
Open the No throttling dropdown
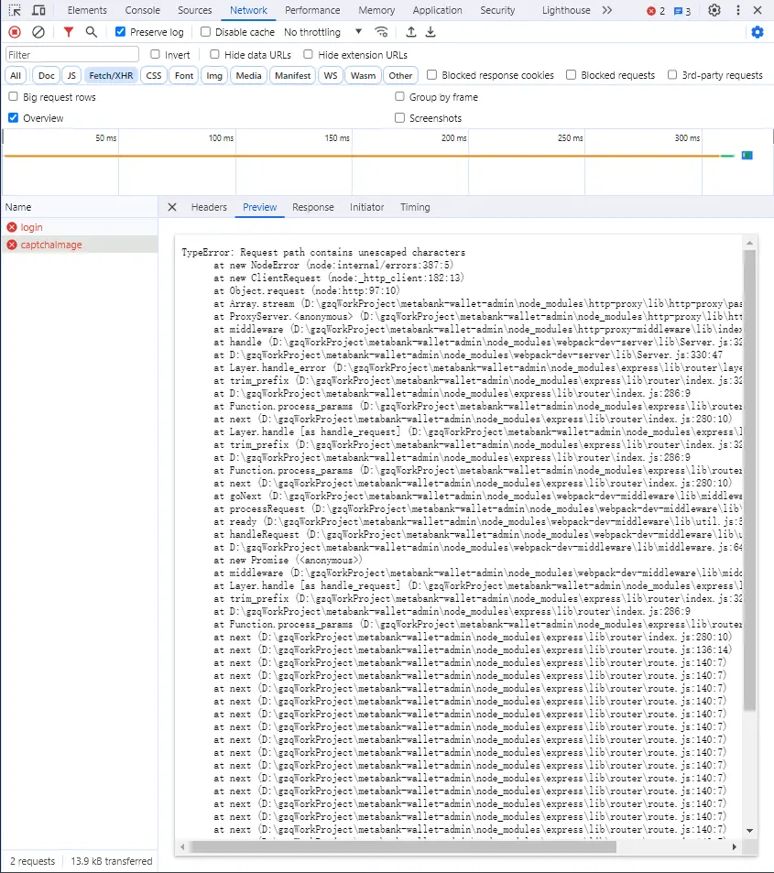pos(323,32)
